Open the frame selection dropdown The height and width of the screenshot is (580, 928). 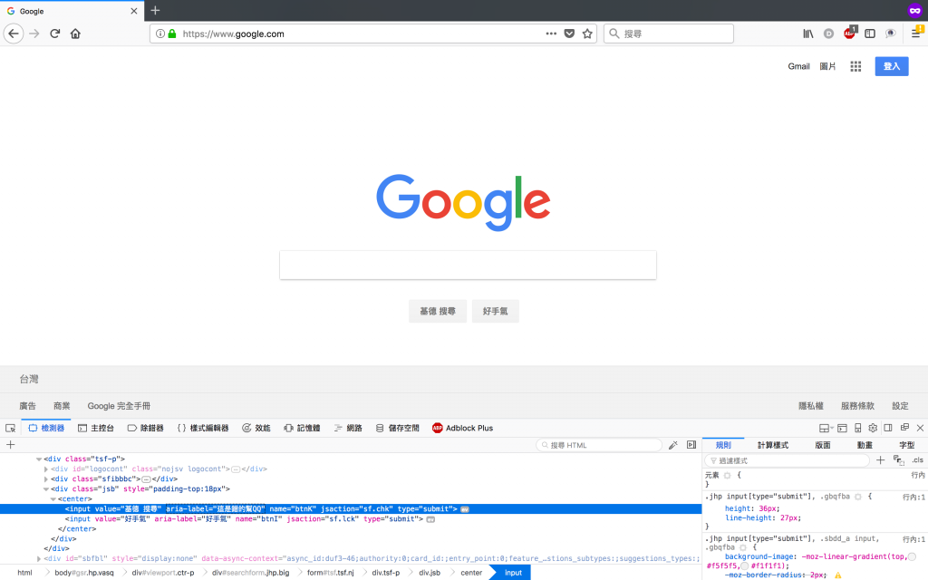[x=826, y=428]
